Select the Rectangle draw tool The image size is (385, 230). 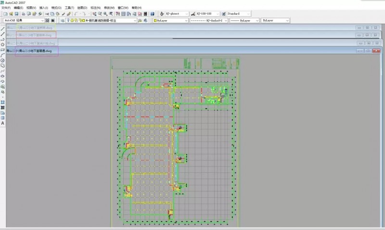[3, 50]
